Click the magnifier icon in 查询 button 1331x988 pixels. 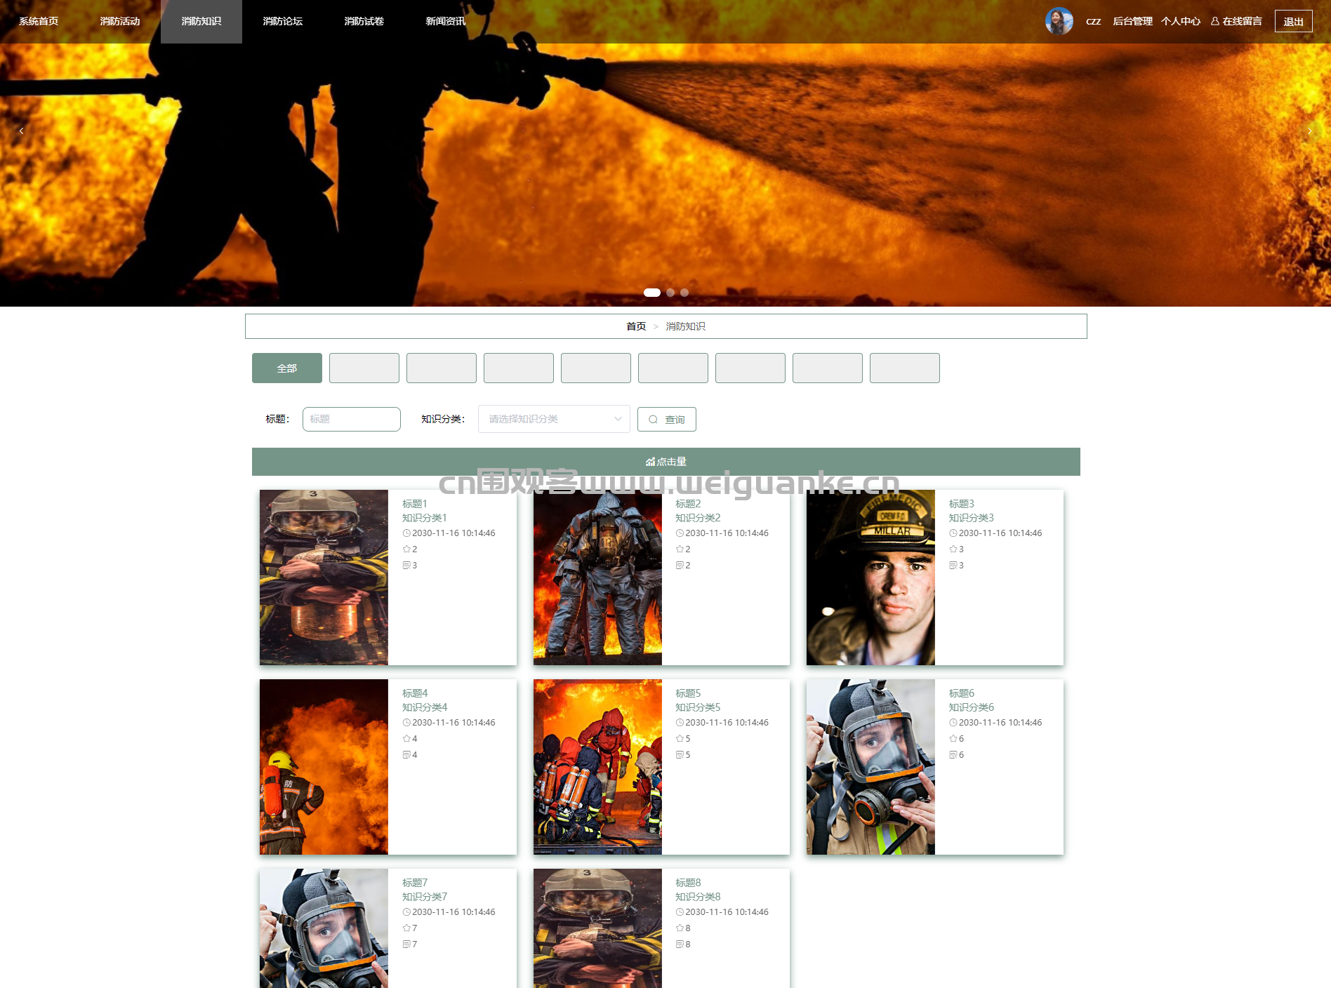coord(653,420)
